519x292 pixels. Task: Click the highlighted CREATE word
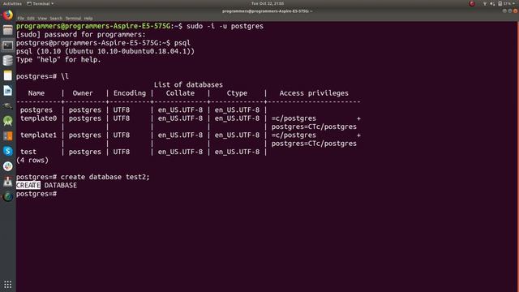point(28,185)
